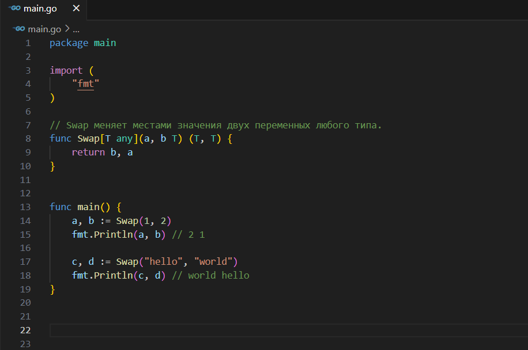Click the Go file icon in the tab
This screenshot has width=528, height=350.
pyautogui.click(x=14, y=8)
